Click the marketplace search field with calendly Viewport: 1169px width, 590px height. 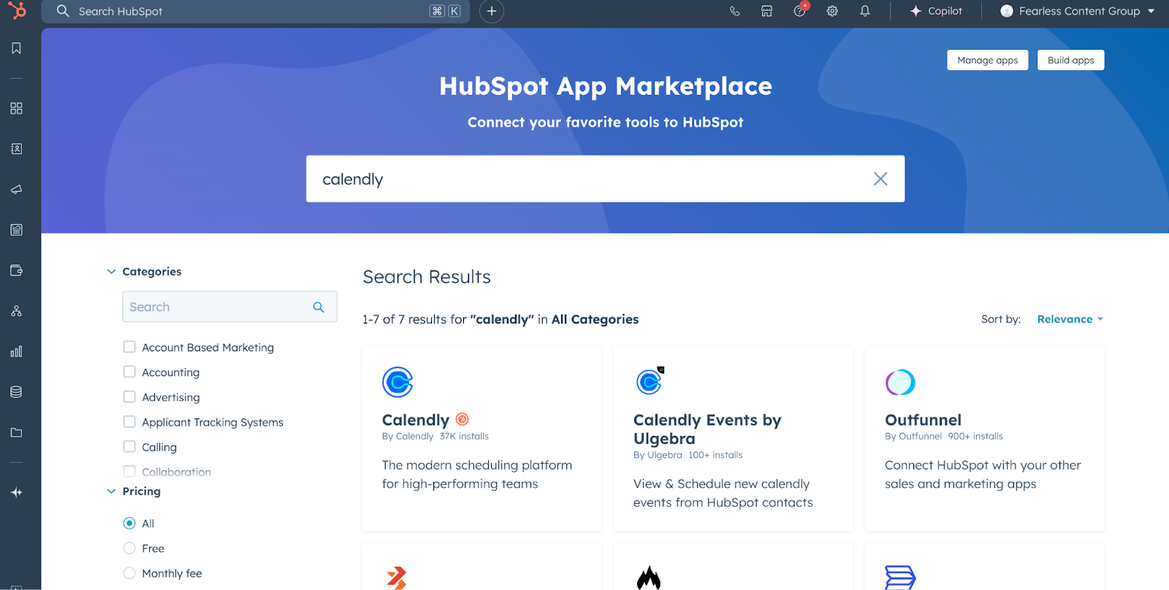(x=605, y=179)
